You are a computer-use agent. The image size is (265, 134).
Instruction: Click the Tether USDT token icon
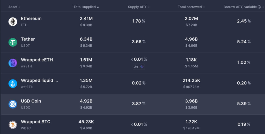click(x=13, y=42)
